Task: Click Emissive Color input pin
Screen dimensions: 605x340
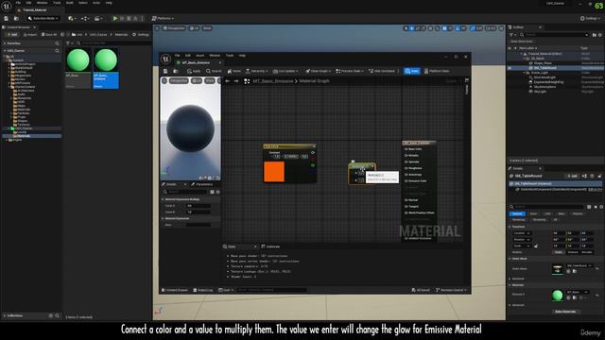Action: tap(406, 180)
